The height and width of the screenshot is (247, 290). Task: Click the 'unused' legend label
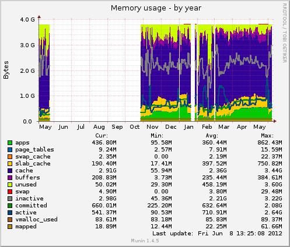(x=26, y=185)
